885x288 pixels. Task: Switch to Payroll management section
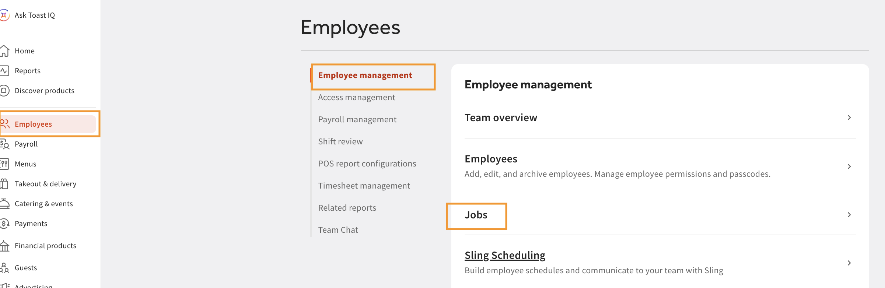357,120
